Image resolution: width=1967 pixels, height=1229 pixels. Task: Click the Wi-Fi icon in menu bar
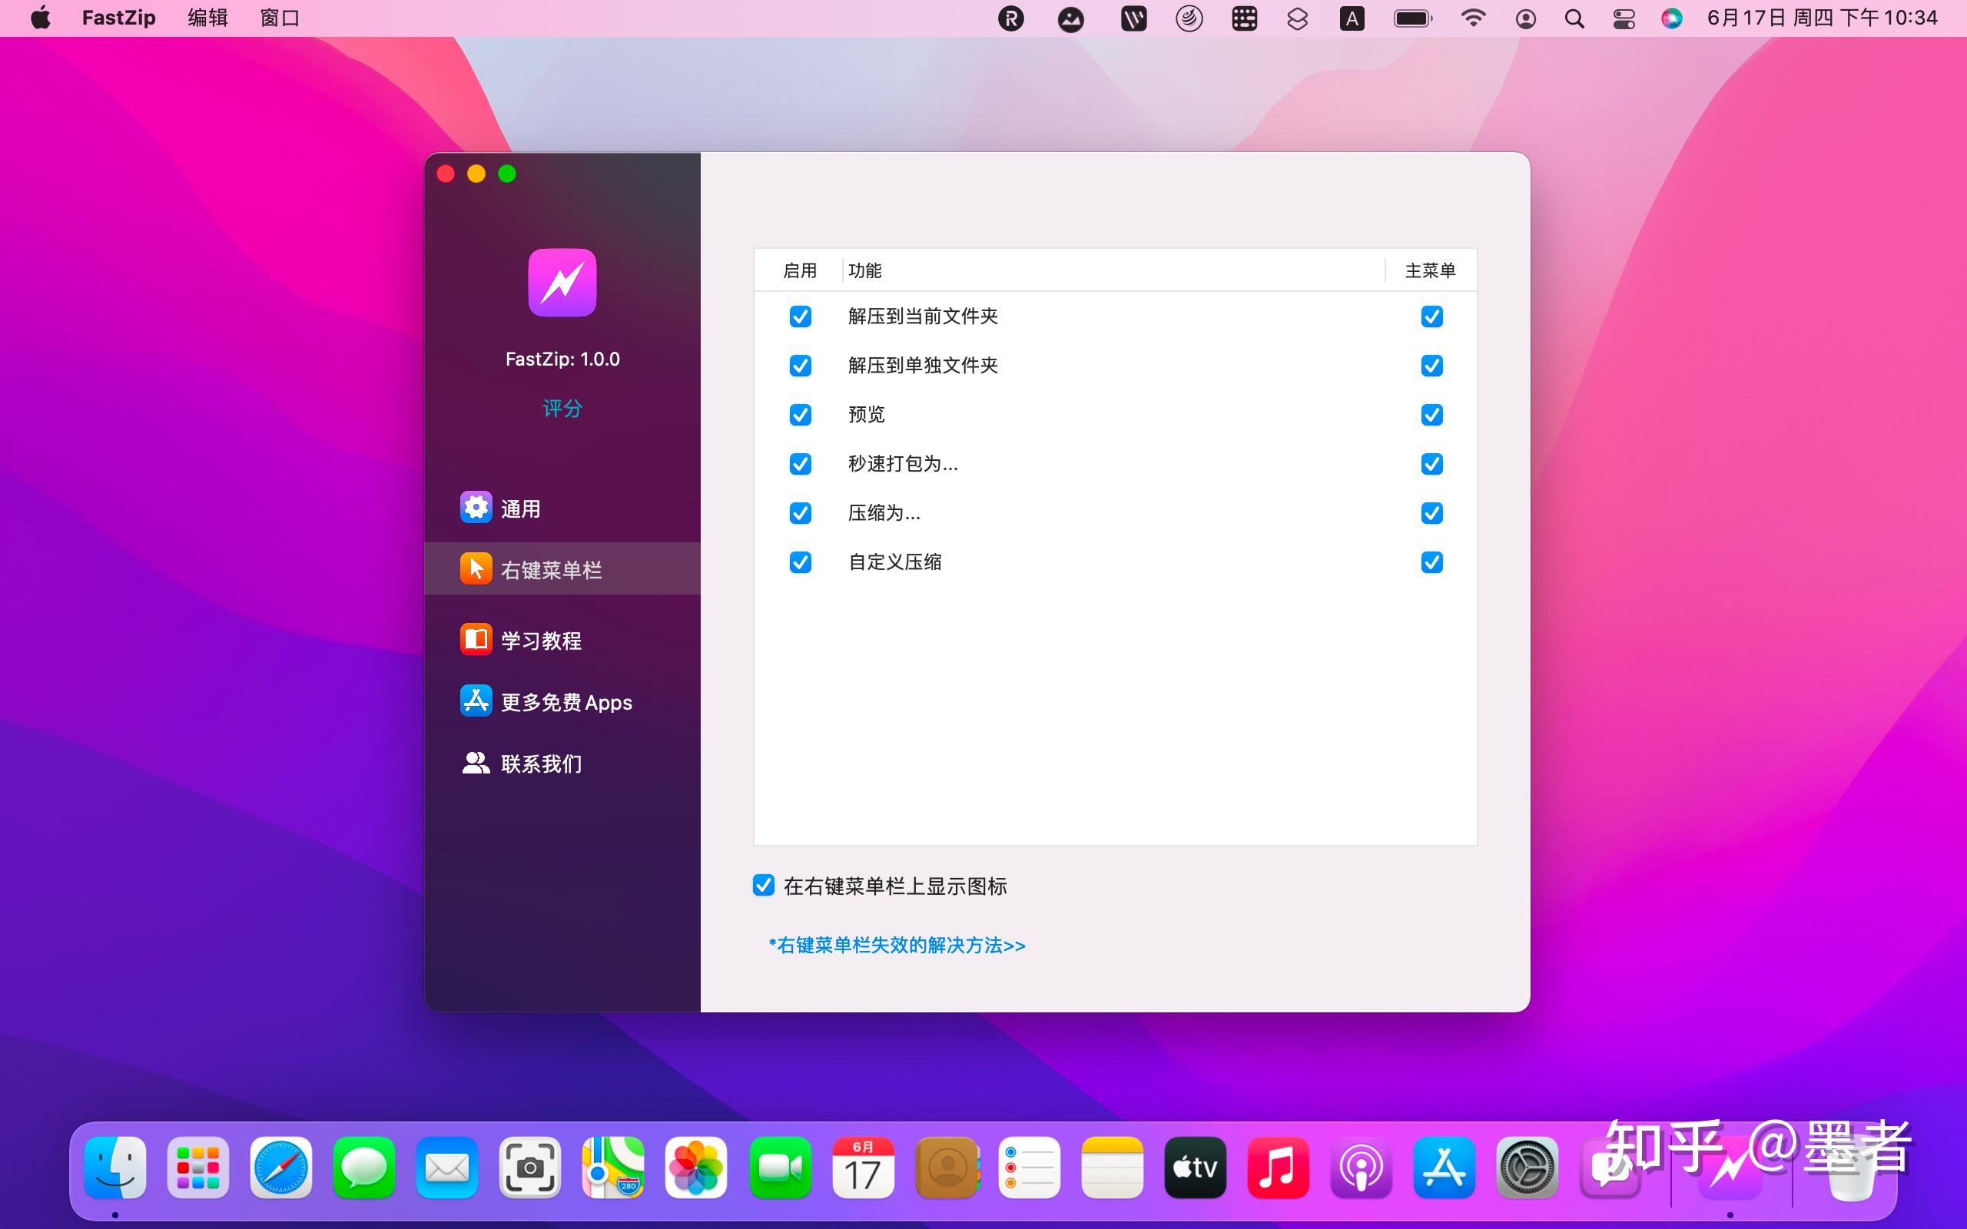click(1474, 17)
